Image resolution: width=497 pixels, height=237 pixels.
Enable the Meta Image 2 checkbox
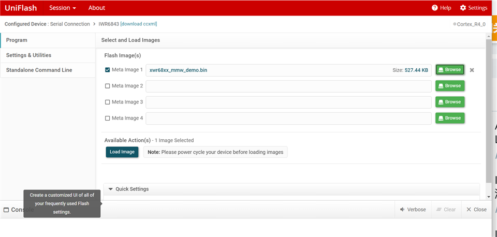tap(108, 86)
